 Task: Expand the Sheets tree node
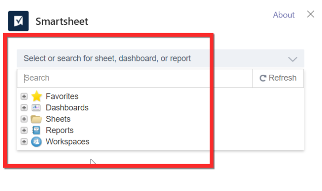(24, 120)
